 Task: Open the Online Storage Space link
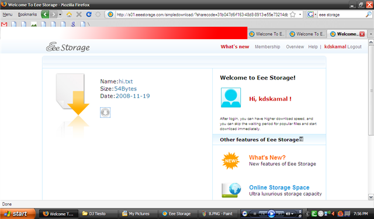click(x=279, y=187)
